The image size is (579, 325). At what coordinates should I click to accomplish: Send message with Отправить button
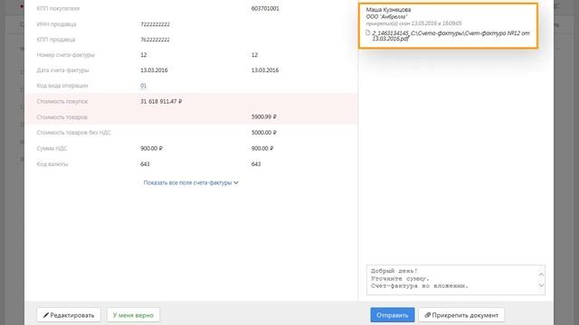pyautogui.click(x=392, y=315)
